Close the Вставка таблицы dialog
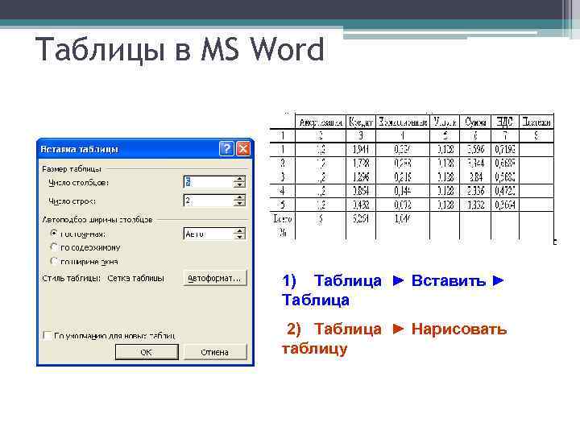This screenshot has height=435, width=580. tap(243, 149)
